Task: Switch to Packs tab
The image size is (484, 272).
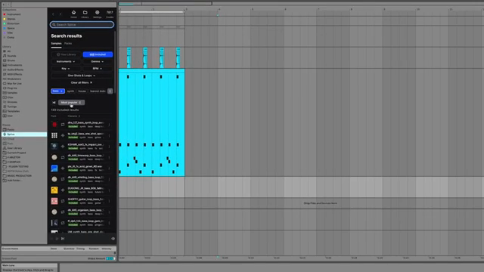Action: click(68, 44)
